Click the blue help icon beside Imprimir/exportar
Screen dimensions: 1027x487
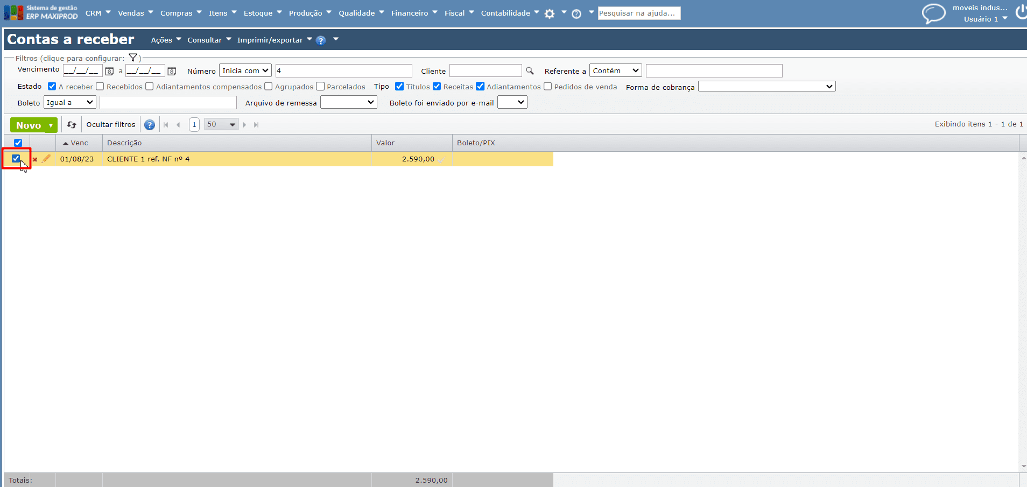pos(321,40)
